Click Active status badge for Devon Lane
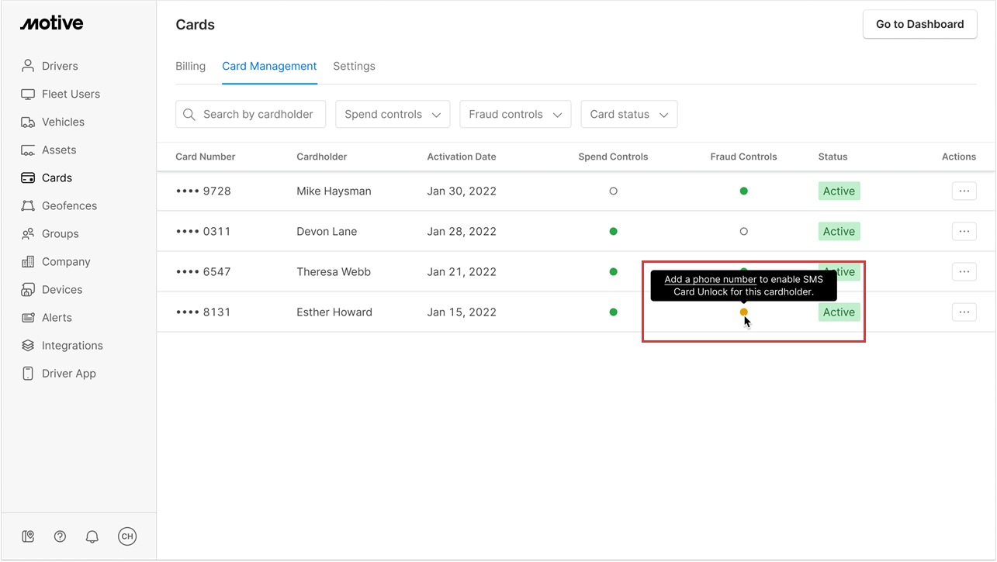Screen dimensions: 997x562 pyautogui.click(x=839, y=231)
